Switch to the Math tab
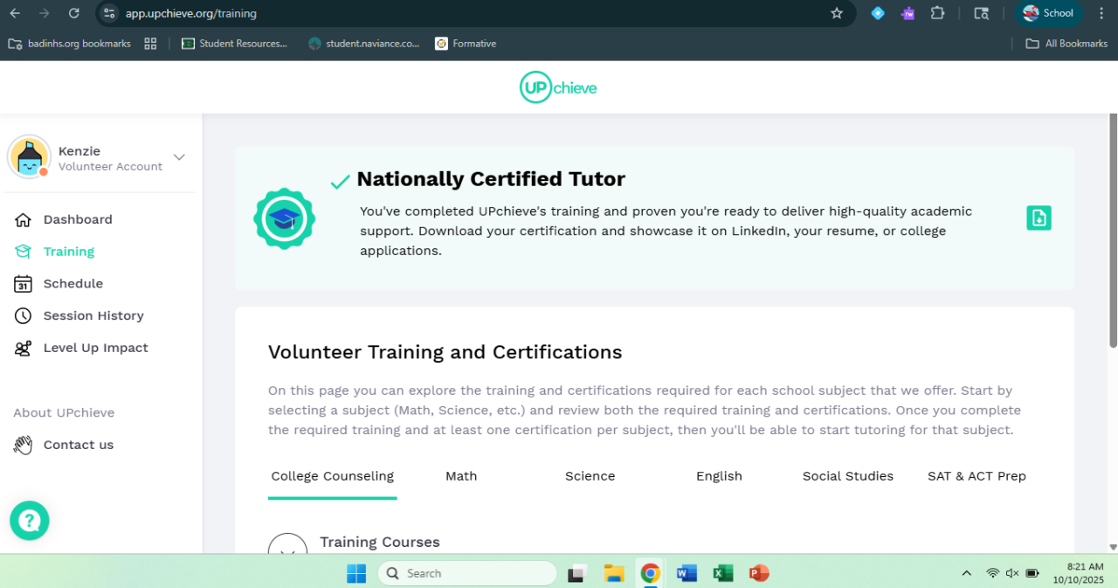 point(461,476)
